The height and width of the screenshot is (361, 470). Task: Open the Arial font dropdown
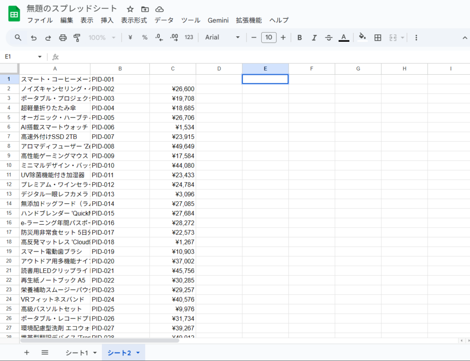tap(223, 38)
